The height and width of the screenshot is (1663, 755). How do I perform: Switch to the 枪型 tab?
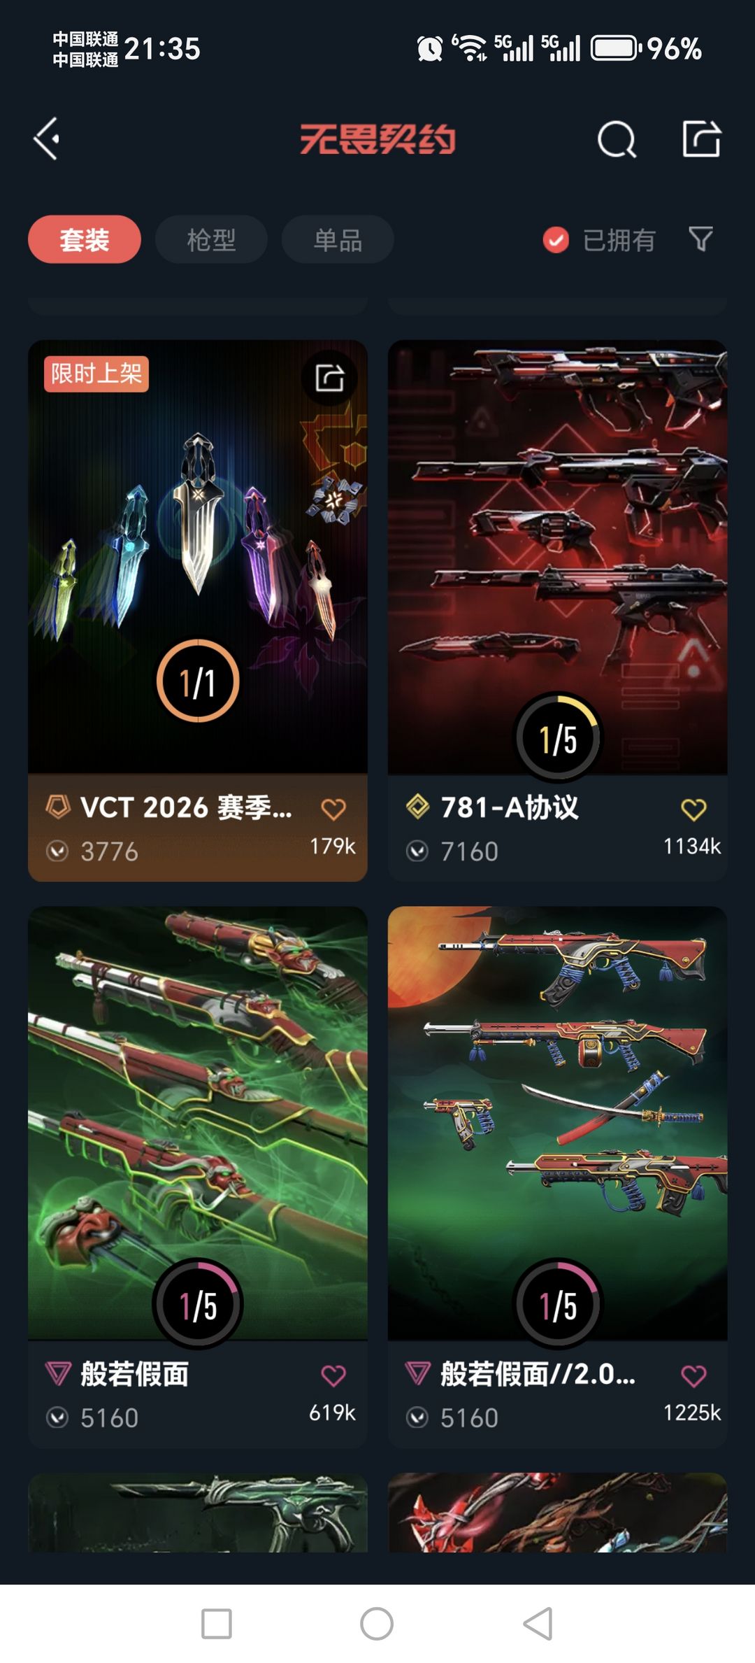click(211, 239)
